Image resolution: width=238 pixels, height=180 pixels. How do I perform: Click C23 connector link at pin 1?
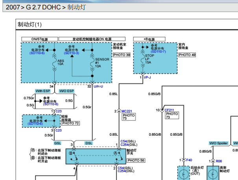[59, 111]
